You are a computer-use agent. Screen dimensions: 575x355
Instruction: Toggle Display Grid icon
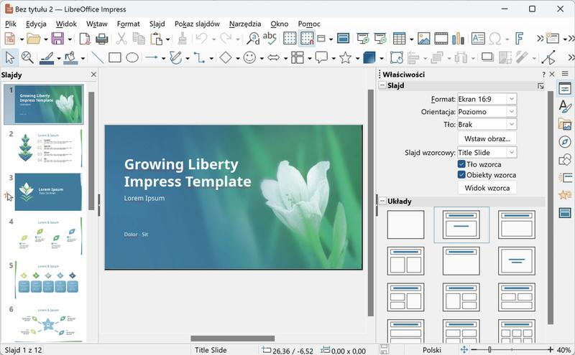(290, 39)
